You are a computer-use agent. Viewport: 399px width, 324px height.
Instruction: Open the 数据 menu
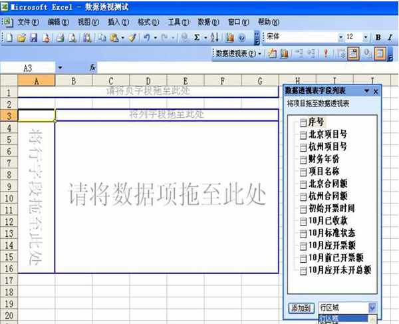208,23
